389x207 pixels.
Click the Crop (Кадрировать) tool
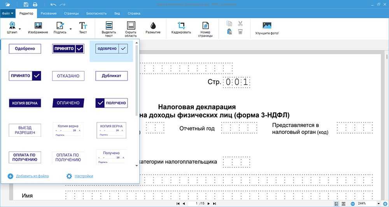[x=181, y=28]
